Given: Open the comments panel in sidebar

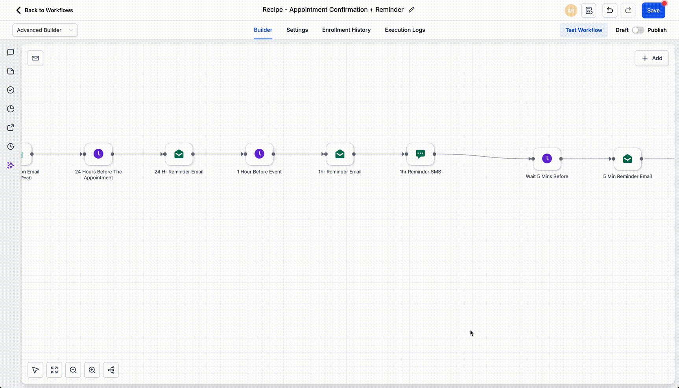Looking at the screenshot, I should click(x=10, y=52).
